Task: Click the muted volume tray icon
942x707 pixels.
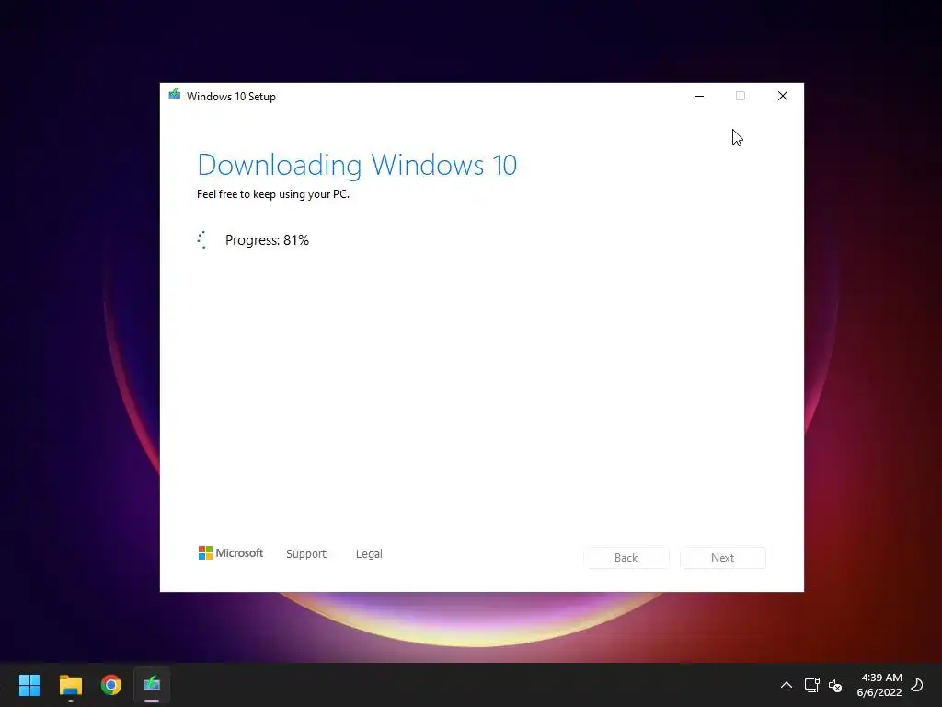Action: tap(835, 685)
